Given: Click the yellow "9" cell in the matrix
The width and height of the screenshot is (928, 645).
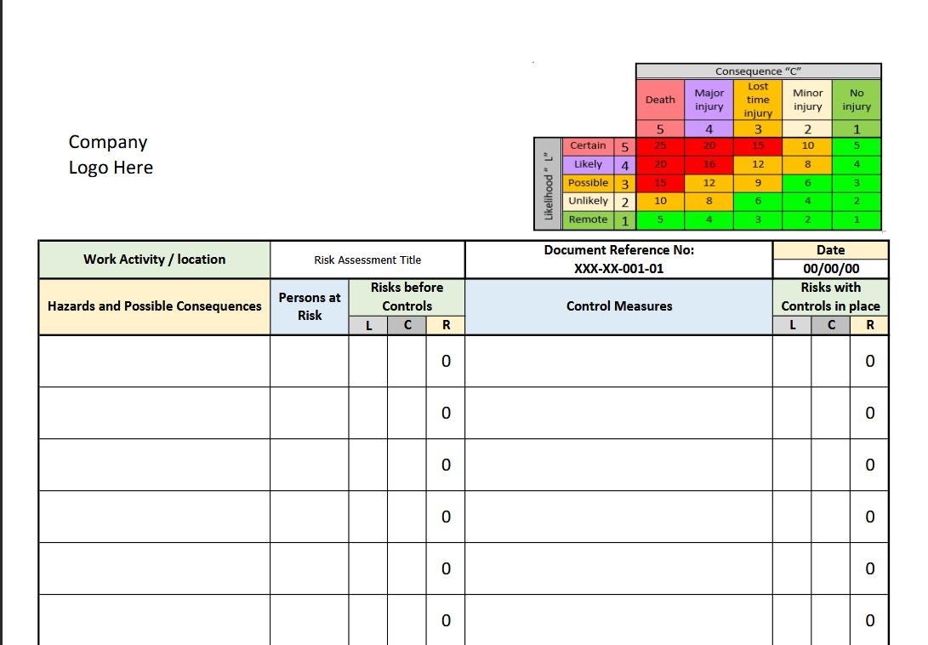Looking at the screenshot, I should point(757,183).
